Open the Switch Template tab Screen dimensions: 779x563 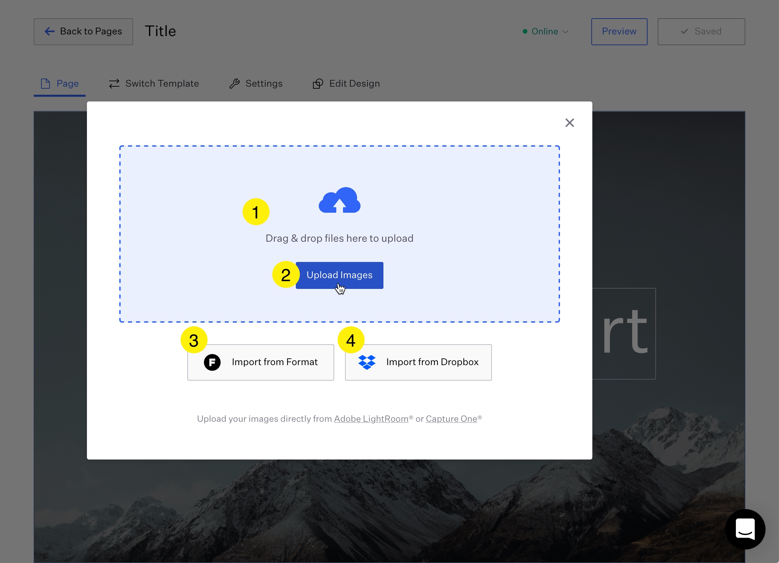(x=154, y=84)
